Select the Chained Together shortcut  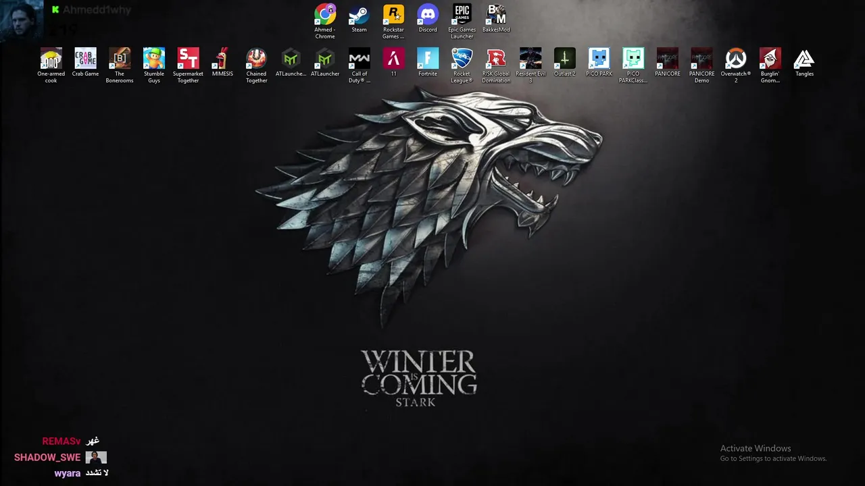click(x=256, y=65)
